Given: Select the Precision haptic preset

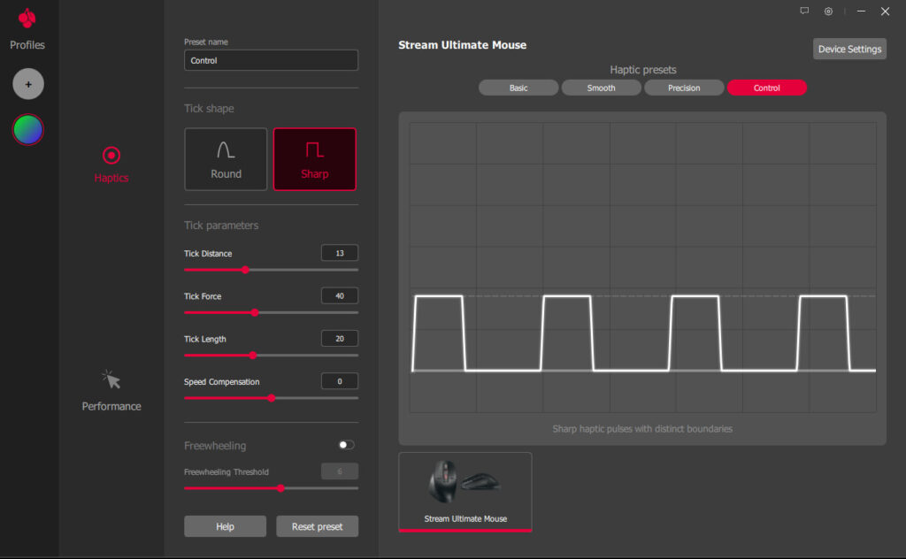Looking at the screenshot, I should click(x=684, y=88).
